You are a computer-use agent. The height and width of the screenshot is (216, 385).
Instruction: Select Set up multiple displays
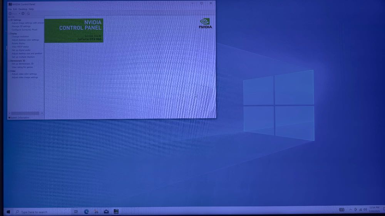pos(23,57)
